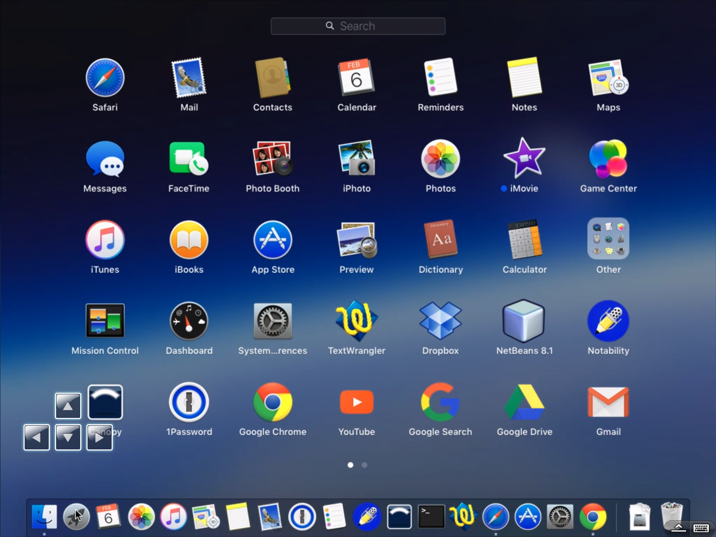716x537 pixels.
Task: Select the first Launchpad page dot
Action: [350, 465]
